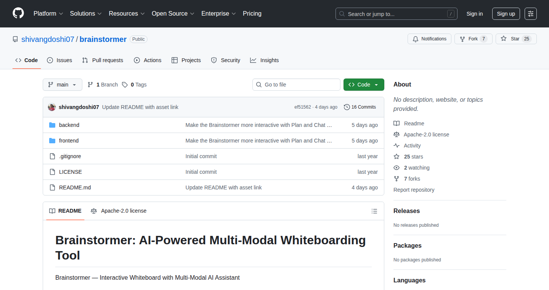
Task: Select the Apache-2.0 license tab
Action: 119,211
